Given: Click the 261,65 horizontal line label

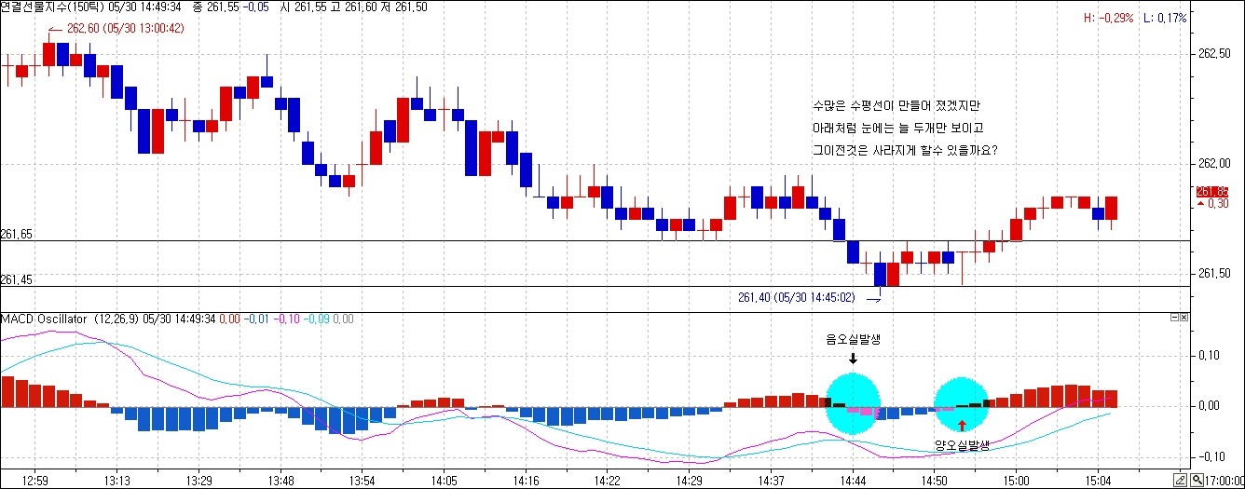Looking at the screenshot, I should [x=17, y=234].
